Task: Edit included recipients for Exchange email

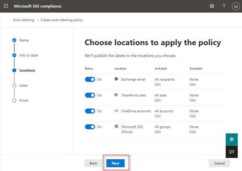Action: 158,84
